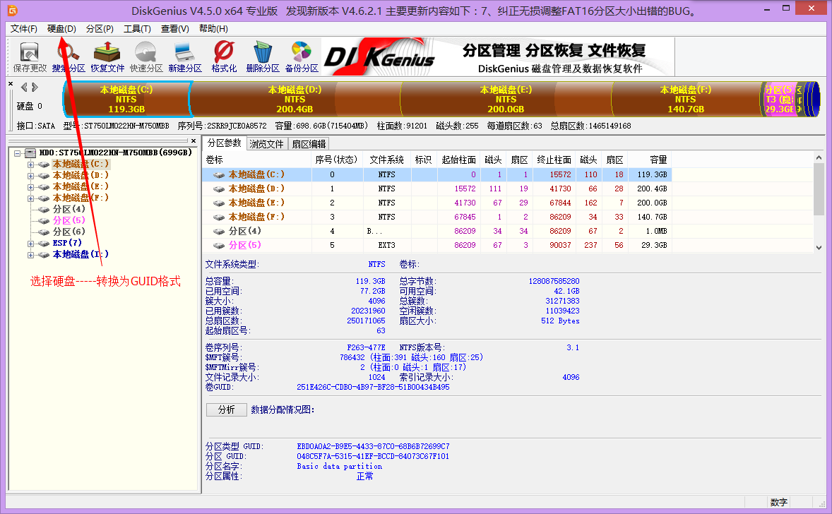Go to previous disk with left arrow
832x514 pixels.
click(x=24, y=87)
